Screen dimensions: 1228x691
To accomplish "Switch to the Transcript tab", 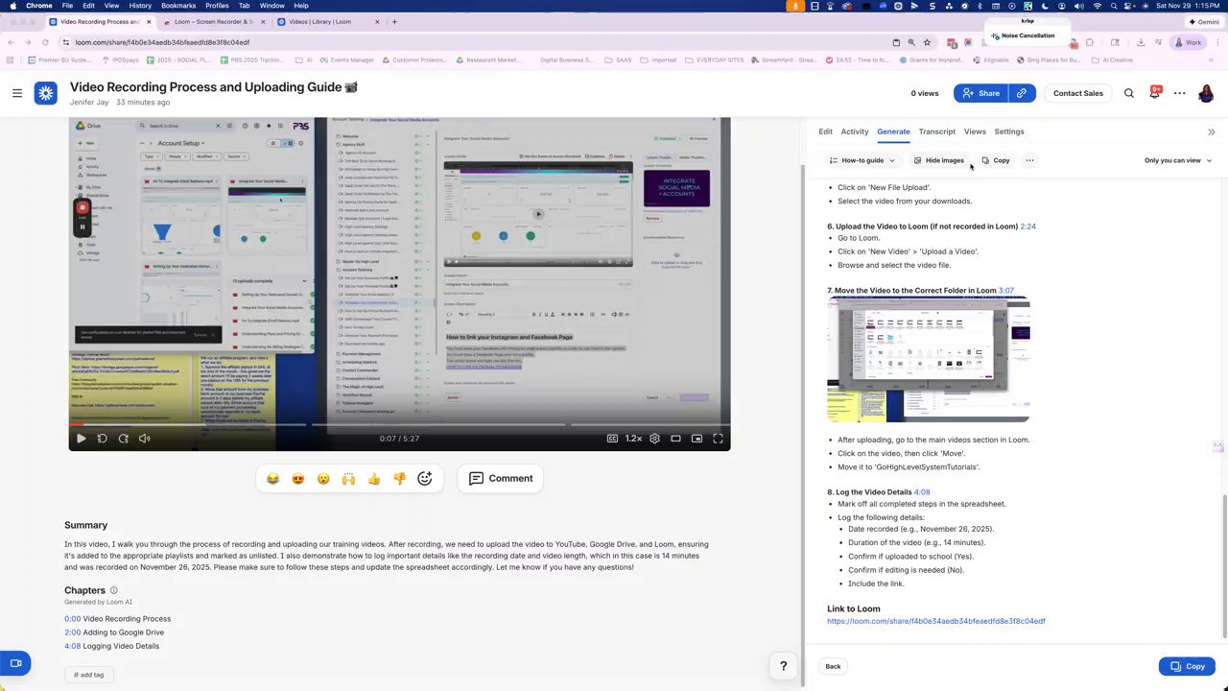I will pos(936,131).
